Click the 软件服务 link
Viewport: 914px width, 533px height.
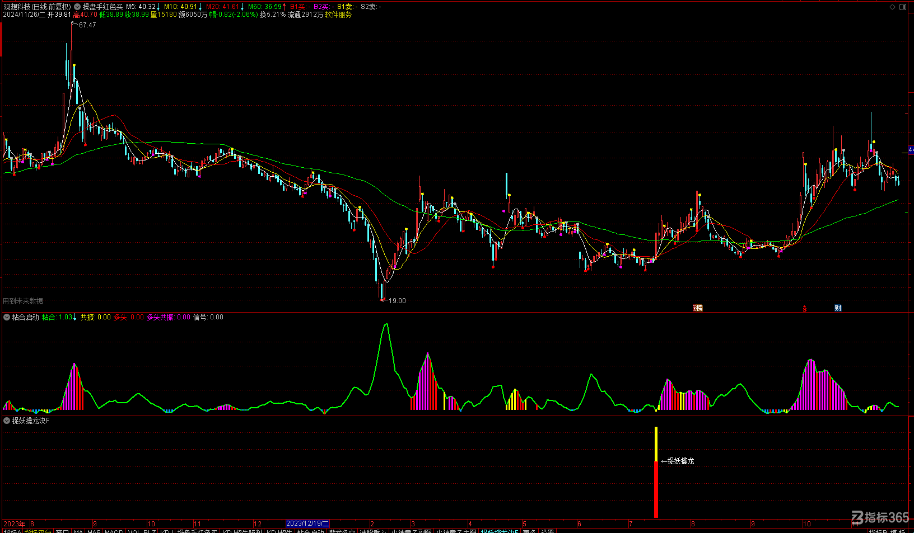(x=338, y=15)
